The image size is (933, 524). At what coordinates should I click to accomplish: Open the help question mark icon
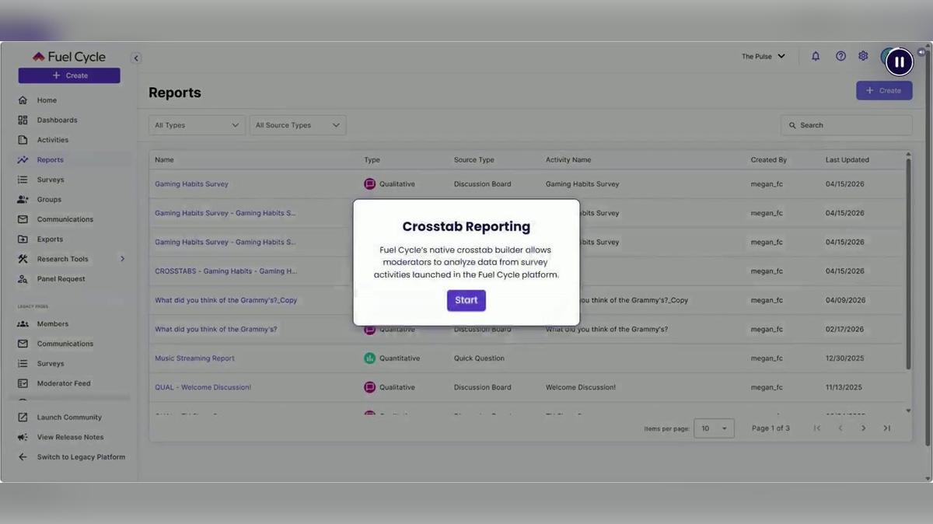tap(840, 56)
